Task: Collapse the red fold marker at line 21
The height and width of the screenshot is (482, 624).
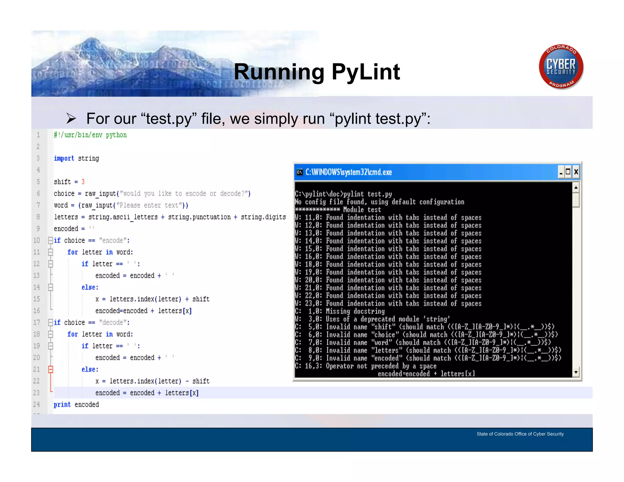Action: coord(51,369)
